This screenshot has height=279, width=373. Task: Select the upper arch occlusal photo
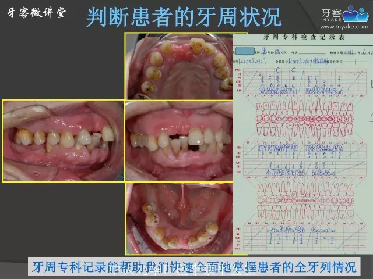(178, 64)
